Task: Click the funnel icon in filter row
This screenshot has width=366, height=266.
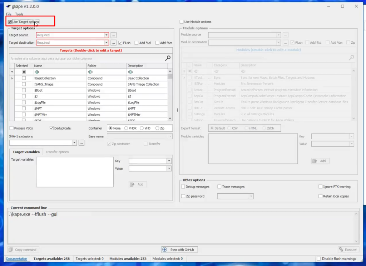Action: point(12,72)
